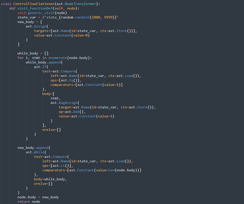The image size is (244, 204).
Task: Click the visit_FunctionDef method name
Action: (35, 8)
